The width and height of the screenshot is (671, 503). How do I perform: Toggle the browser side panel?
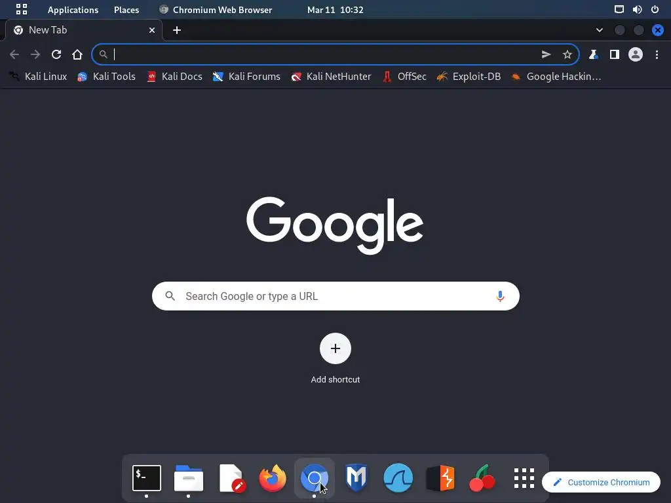[615, 54]
